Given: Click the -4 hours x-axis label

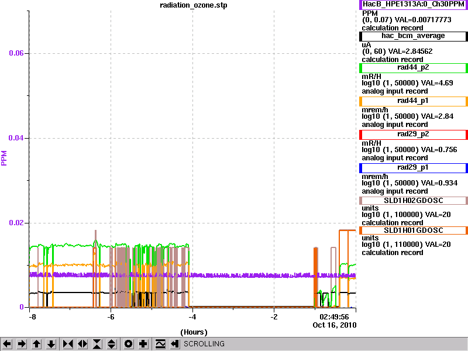Looking at the screenshot, I should tap(192, 316).
